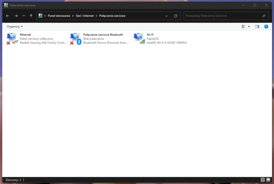Click 'Bluetooth Device (Personal Area ...' text
274x184 pixels.
tap(106, 43)
